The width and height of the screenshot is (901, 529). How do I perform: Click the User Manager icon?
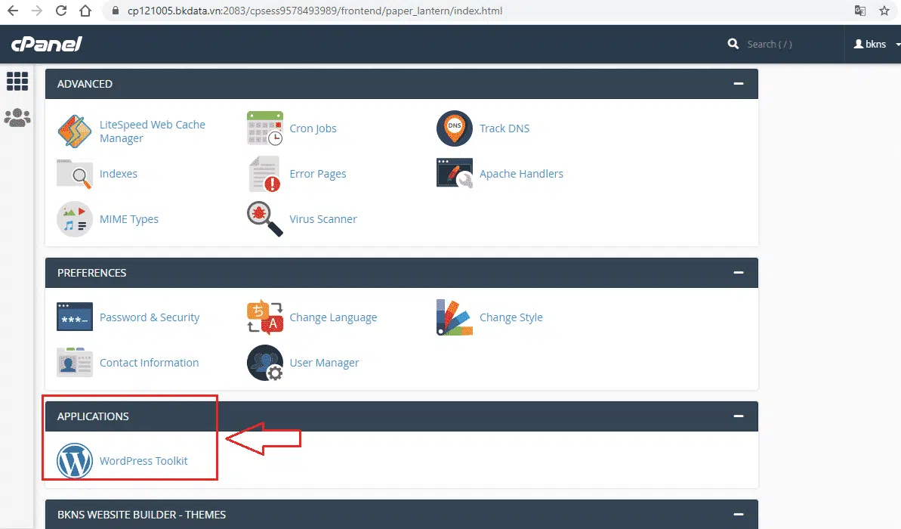coord(264,363)
